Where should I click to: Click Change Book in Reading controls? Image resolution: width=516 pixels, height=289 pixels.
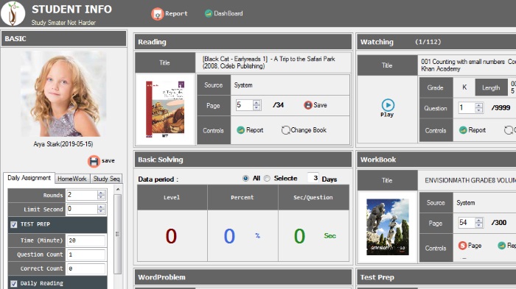pos(304,130)
